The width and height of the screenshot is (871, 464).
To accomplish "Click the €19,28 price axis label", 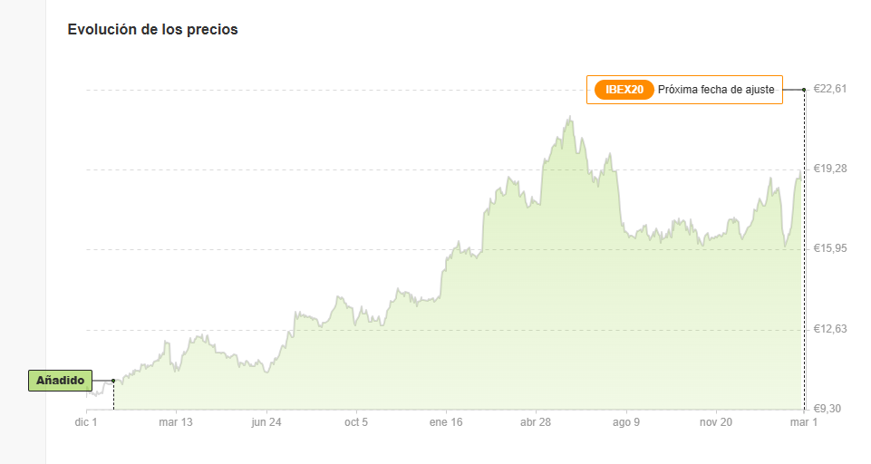I will pyautogui.click(x=830, y=169).
